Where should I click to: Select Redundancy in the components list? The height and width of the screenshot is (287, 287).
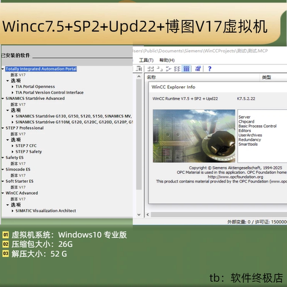click(250, 139)
